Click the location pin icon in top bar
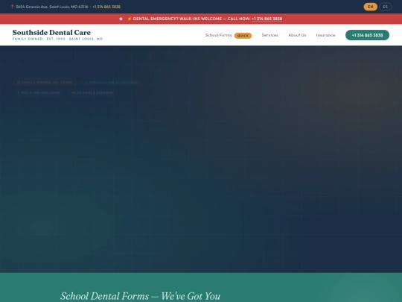The image size is (402, 302). 12,7
